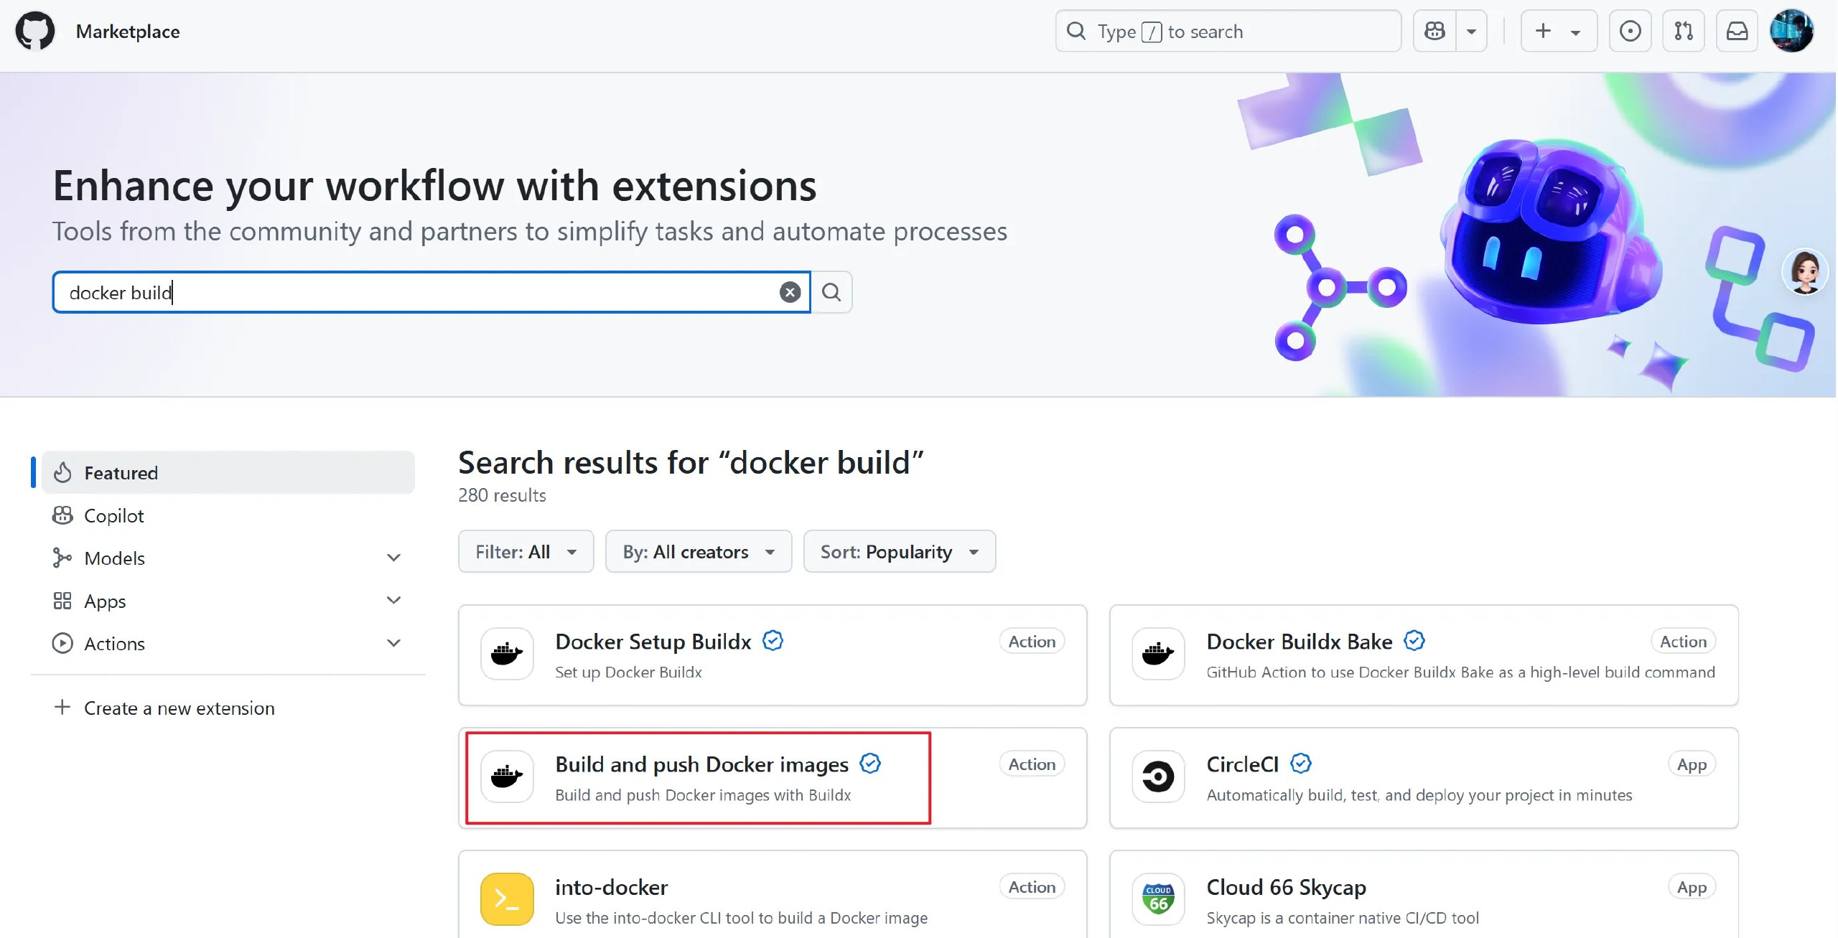Select Copilot in the sidebar
1838x938 pixels.
pos(113,515)
